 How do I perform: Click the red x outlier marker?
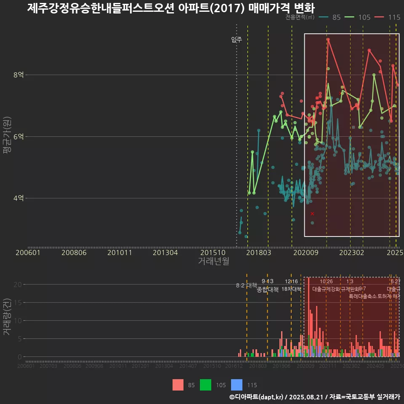point(312,214)
